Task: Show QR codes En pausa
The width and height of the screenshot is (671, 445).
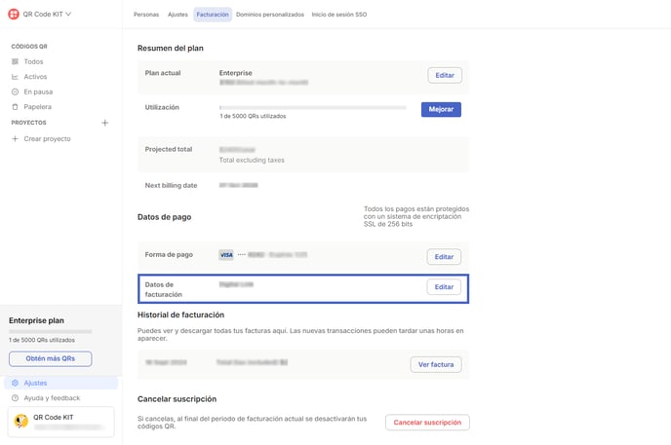Action: click(x=38, y=92)
